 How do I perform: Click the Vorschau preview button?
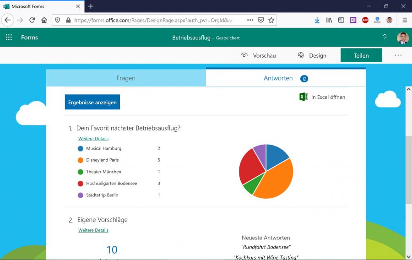pos(258,55)
